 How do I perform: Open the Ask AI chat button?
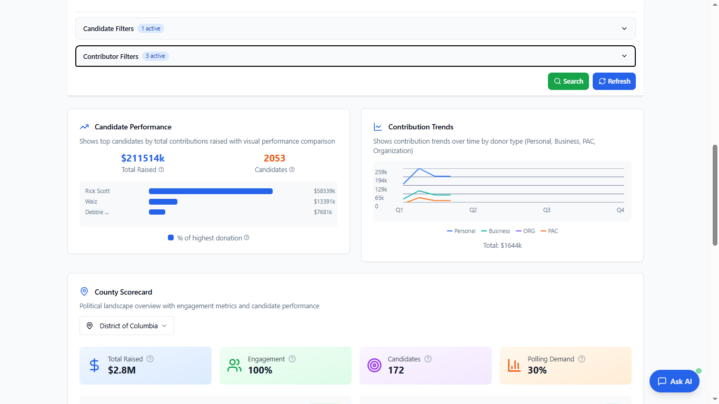674,381
